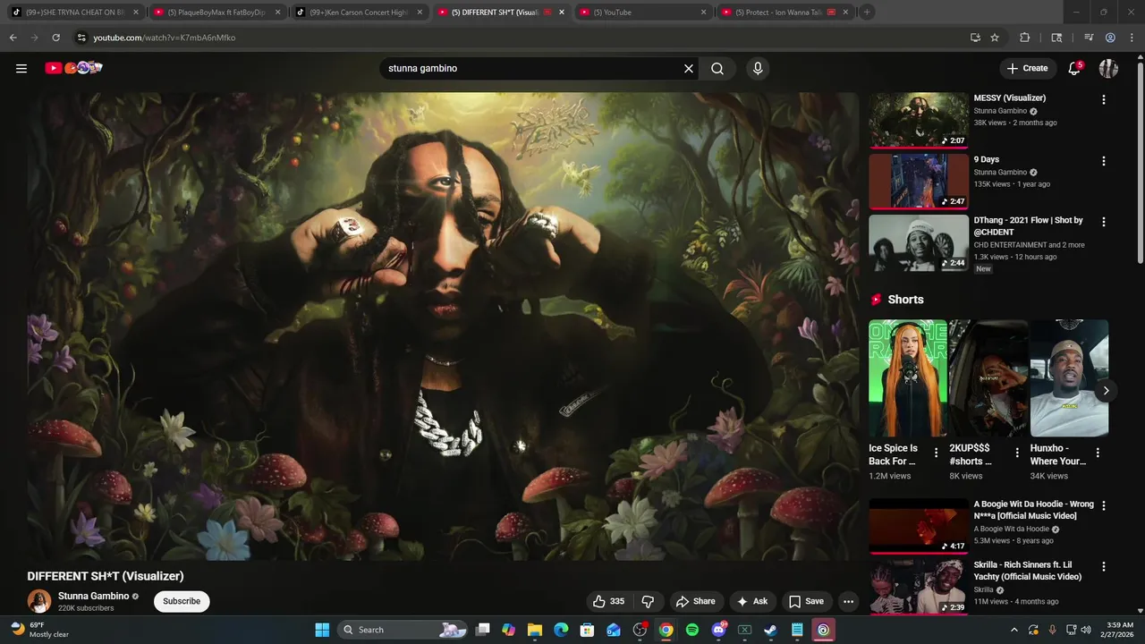Viewport: 1145px width, 644px height.
Task: Show next Shorts with arrow
Action: coord(1106,391)
